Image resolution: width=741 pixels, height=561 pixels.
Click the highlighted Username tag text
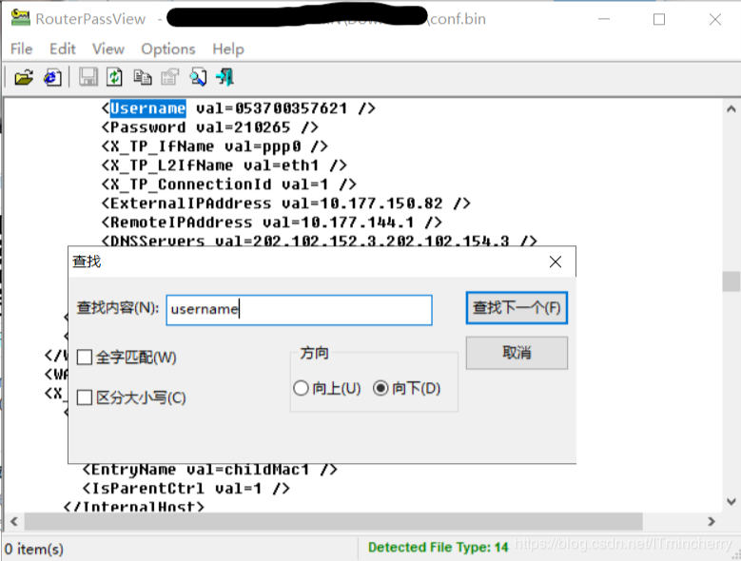148,108
